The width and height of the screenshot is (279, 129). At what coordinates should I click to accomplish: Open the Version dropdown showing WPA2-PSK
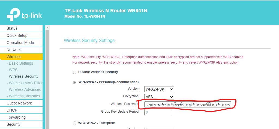[x=159, y=89]
